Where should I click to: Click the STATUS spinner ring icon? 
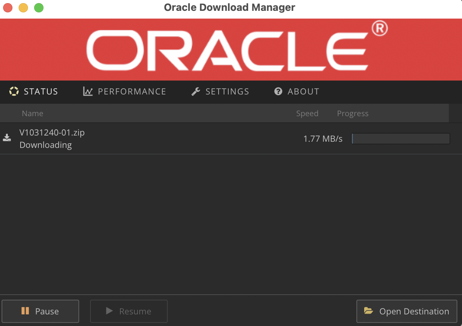click(x=14, y=91)
